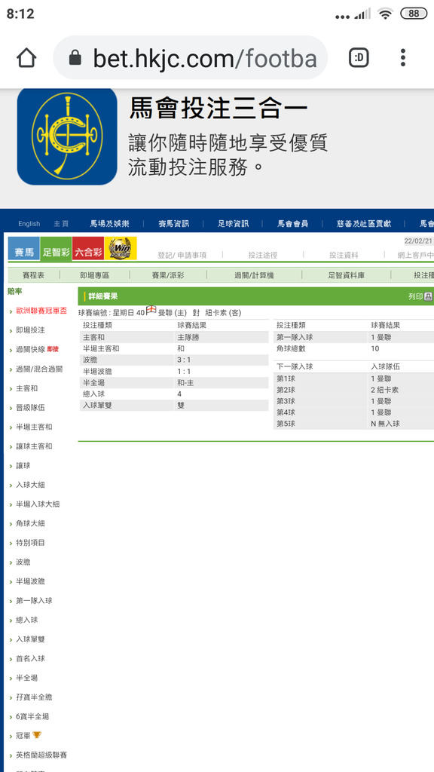434x772 pixels.
Task: Tap the lock icon in address bar
Action: (x=75, y=58)
